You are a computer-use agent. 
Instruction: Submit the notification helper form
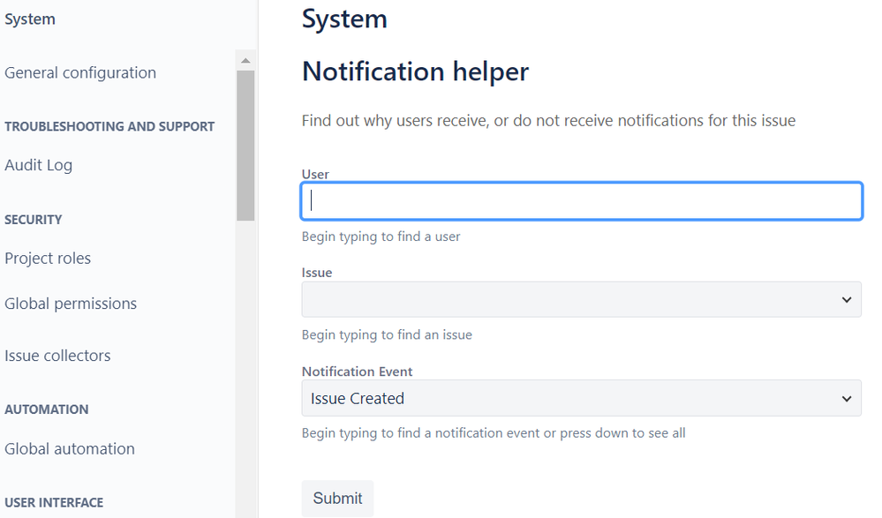coord(337,499)
